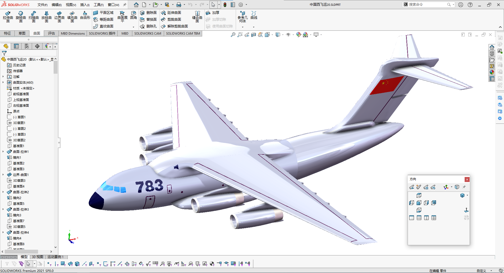The image size is (504, 273).
Task: Switch to the 运动算例 1 tab
Action: 55,257
